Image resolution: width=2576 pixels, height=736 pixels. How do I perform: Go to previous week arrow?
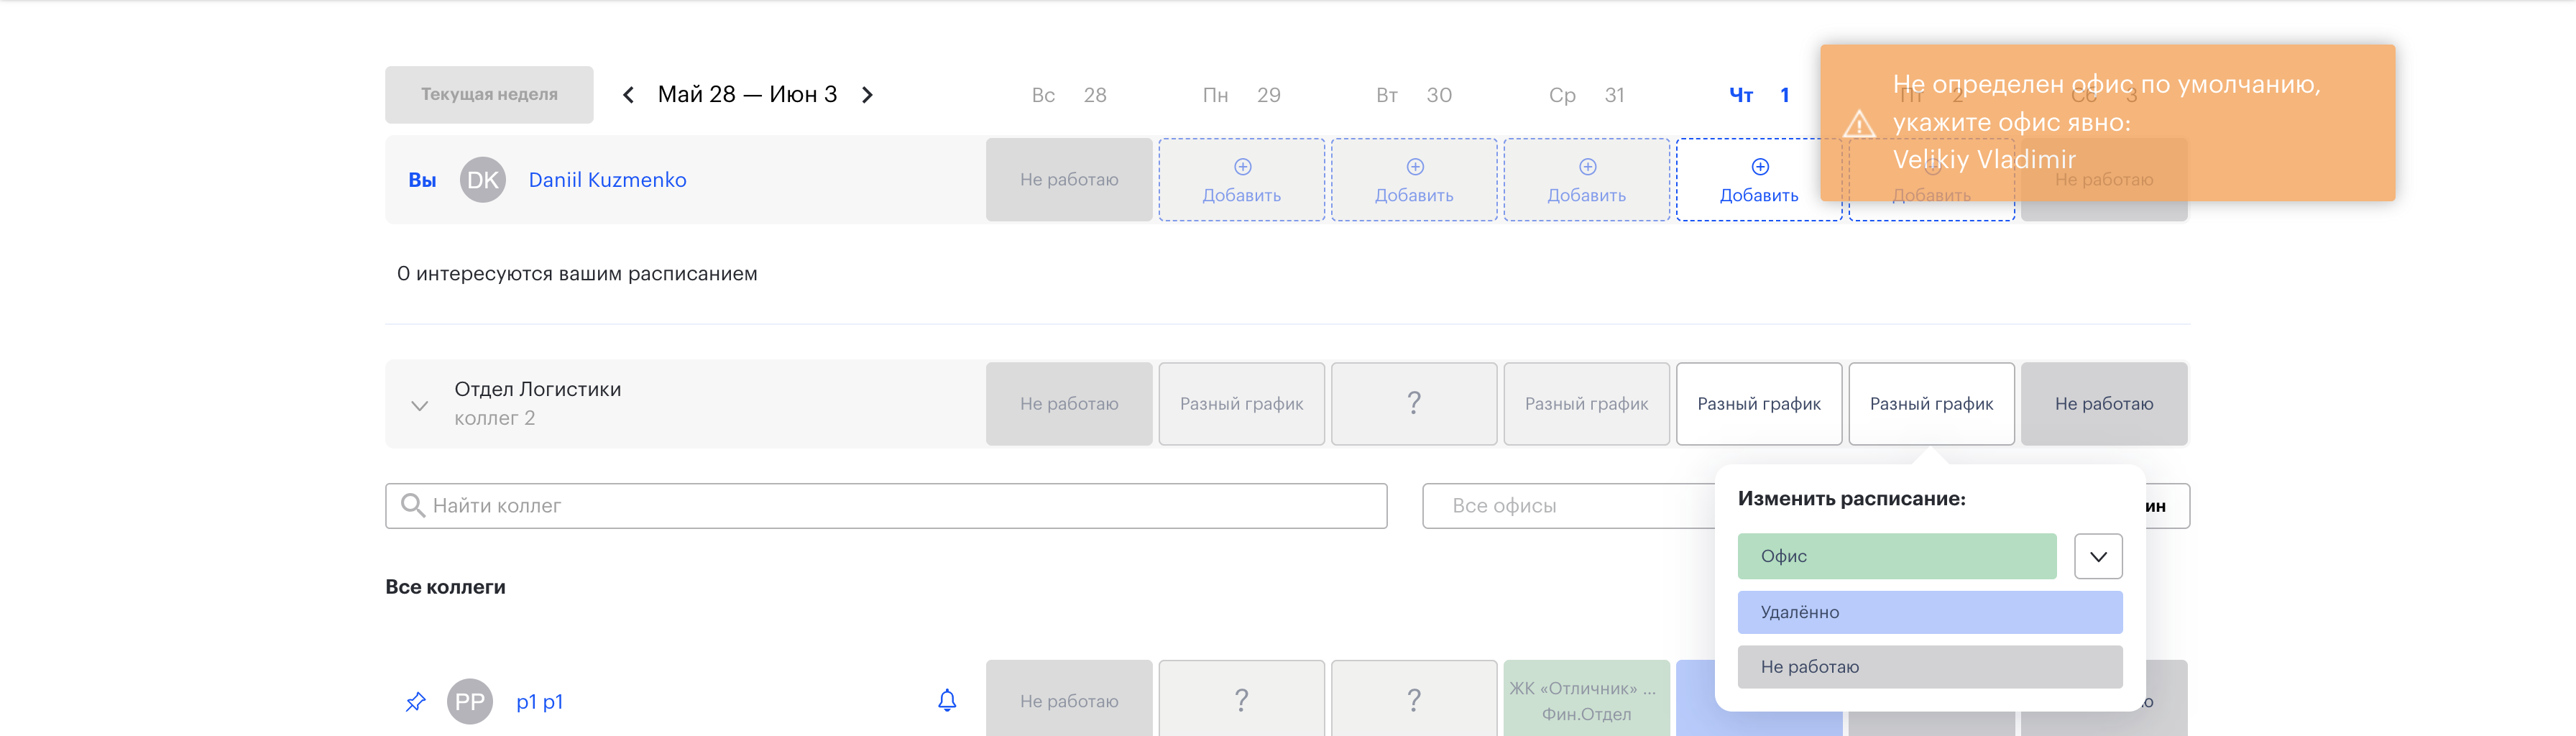[x=628, y=95]
